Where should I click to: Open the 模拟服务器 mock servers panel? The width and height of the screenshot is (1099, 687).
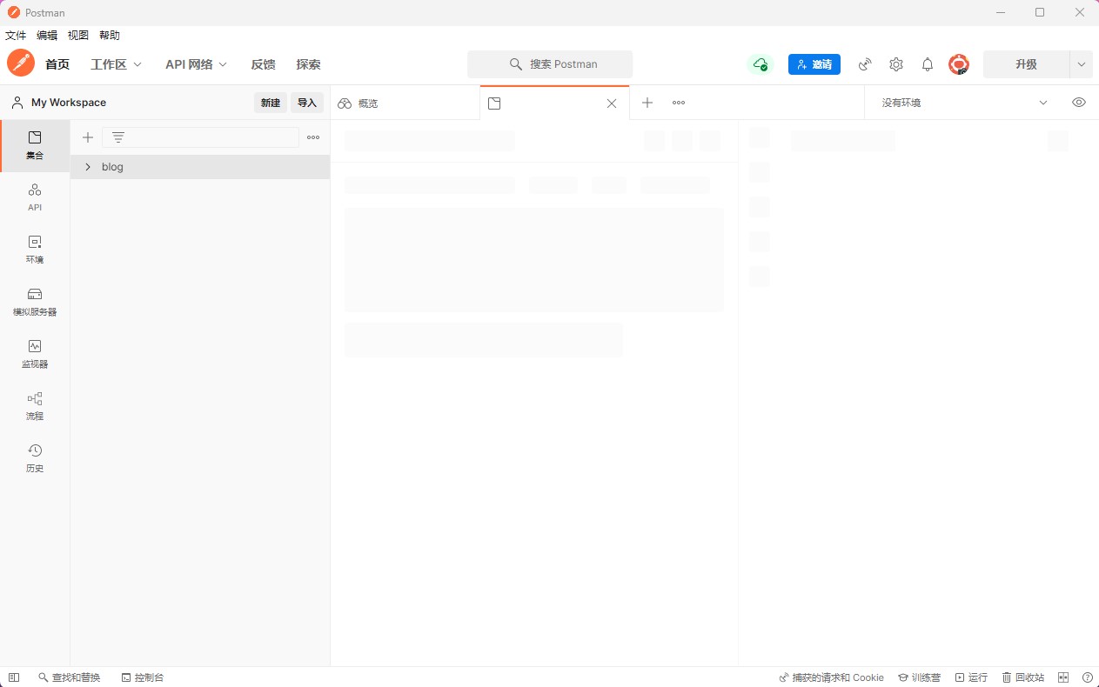tap(35, 302)
